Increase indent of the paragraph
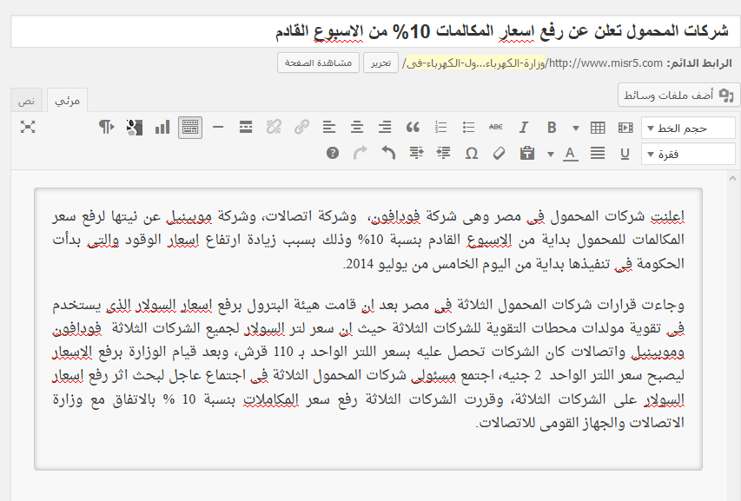The image size is (741, 501). pyautogui.click(x=416, y=154)
